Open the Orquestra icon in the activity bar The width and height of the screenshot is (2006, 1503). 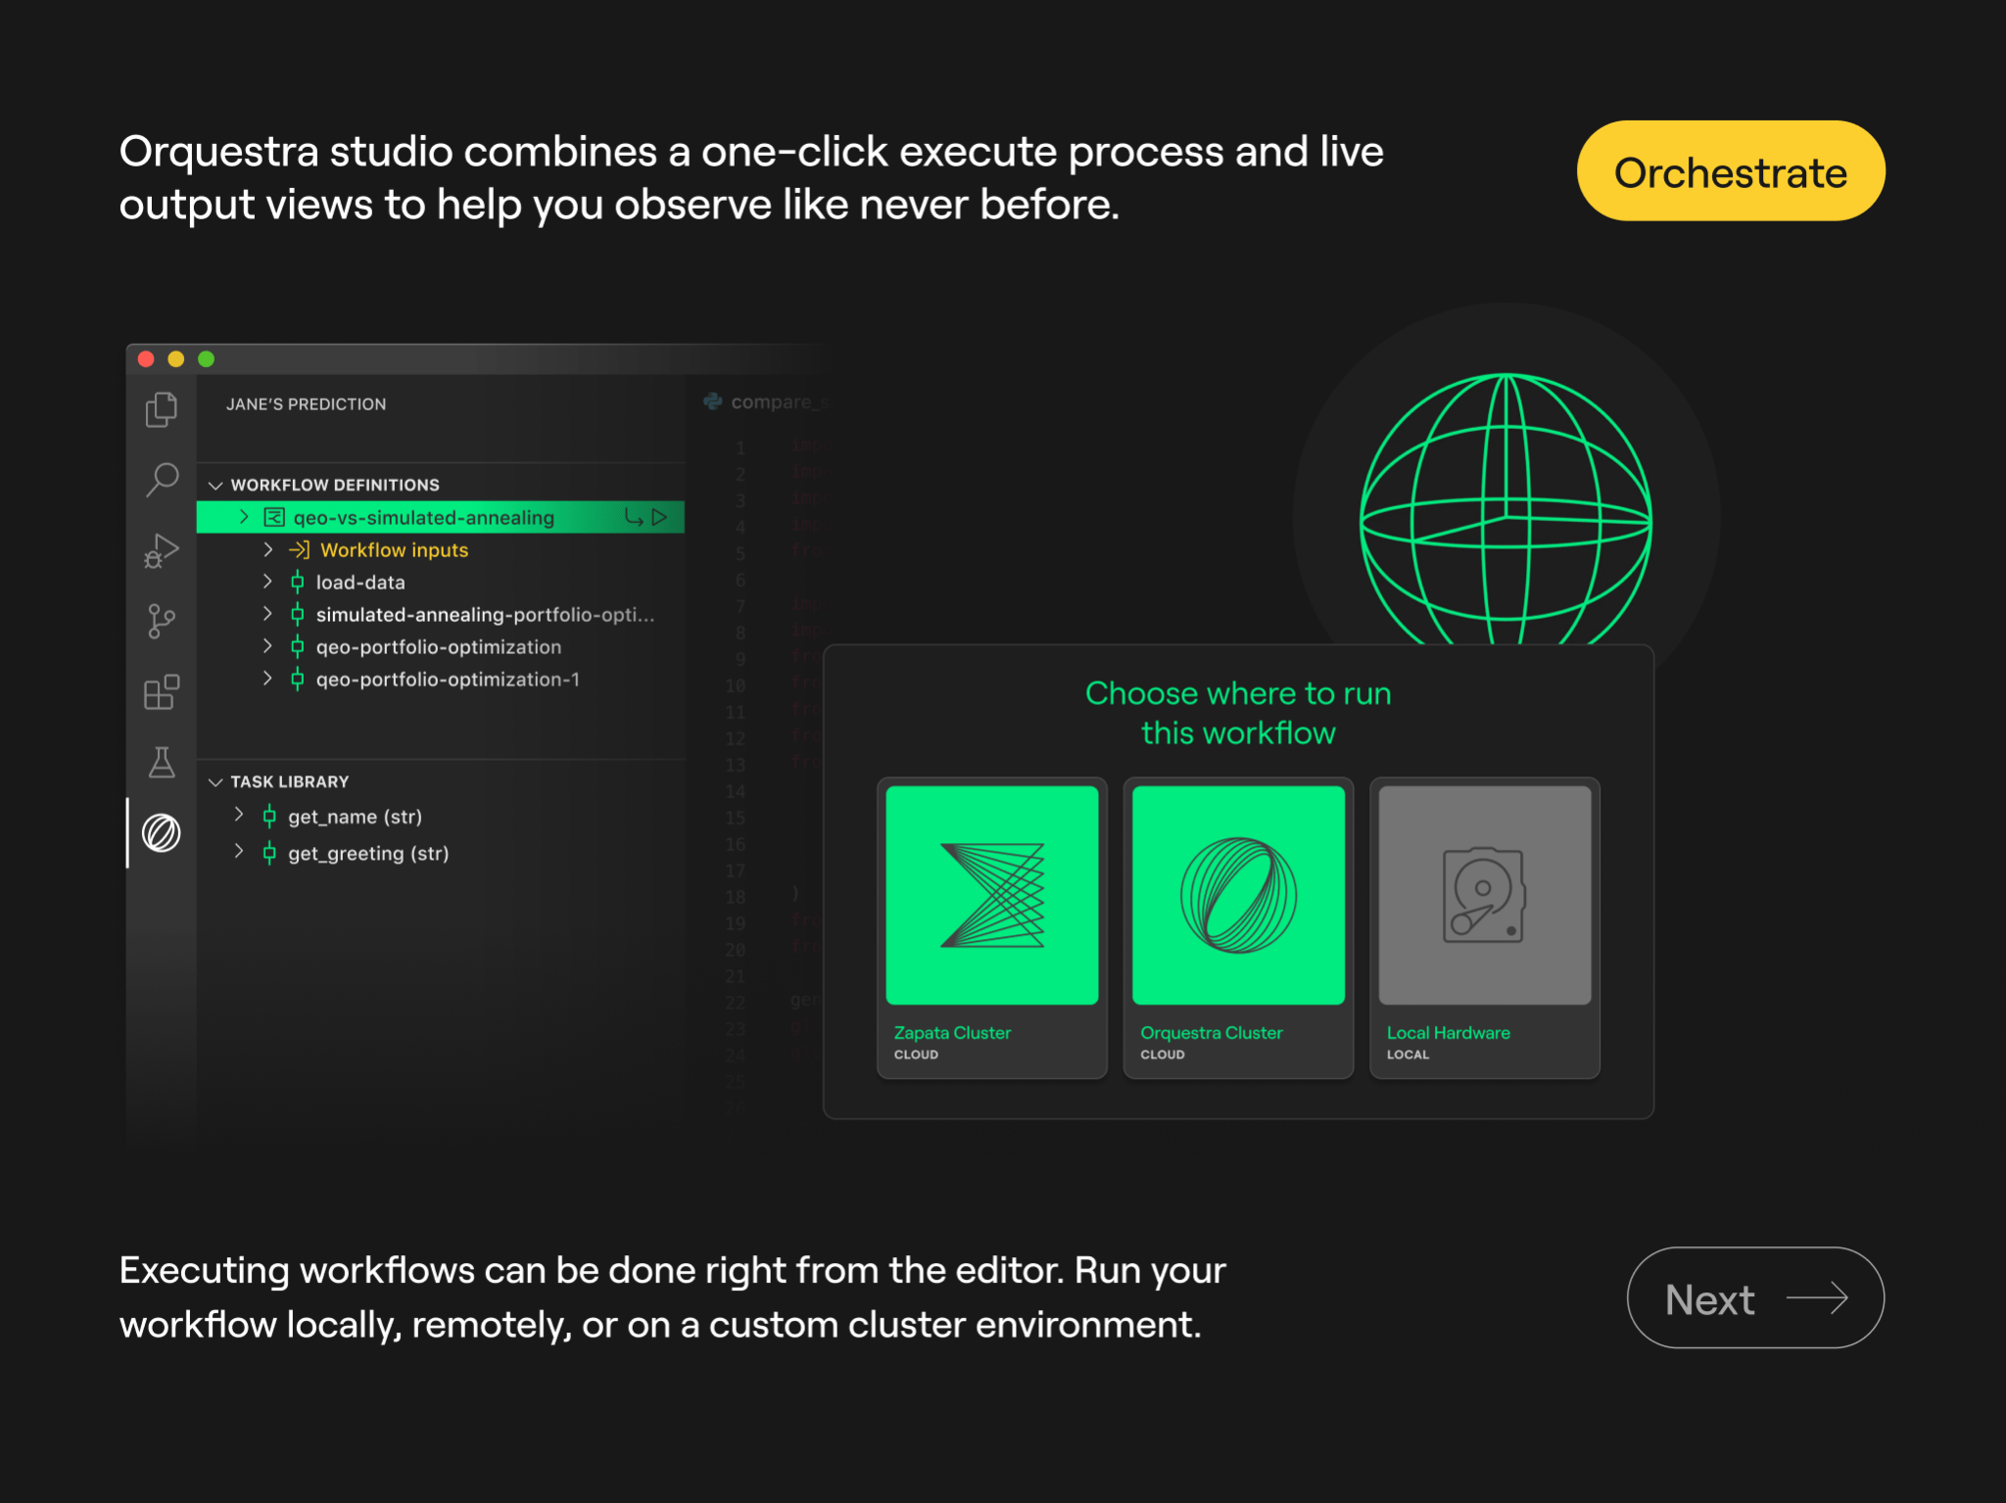(162, 833)
